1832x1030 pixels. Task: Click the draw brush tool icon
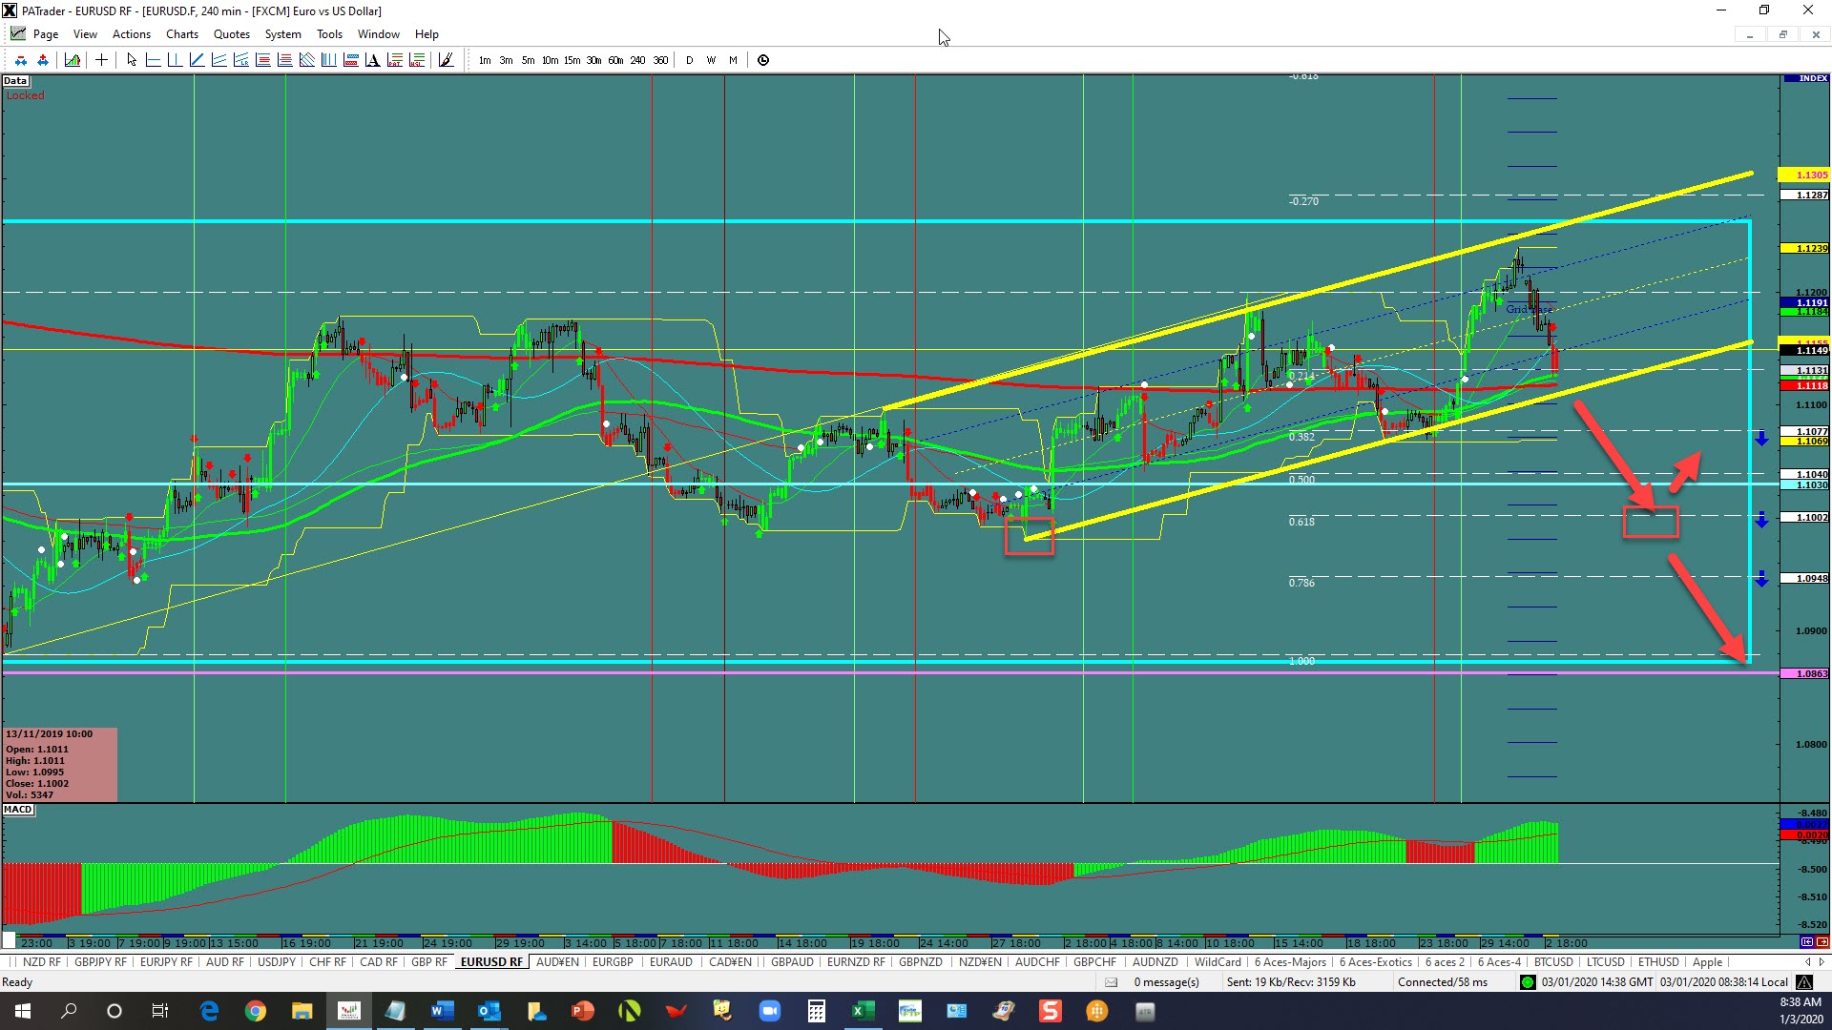[x=446, y=60]
